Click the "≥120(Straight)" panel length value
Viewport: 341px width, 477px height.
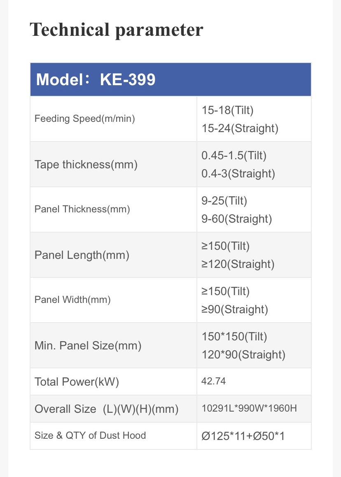click(x=238, y=264)
